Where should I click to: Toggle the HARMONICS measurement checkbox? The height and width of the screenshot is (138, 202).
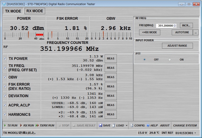coord(5,115)
